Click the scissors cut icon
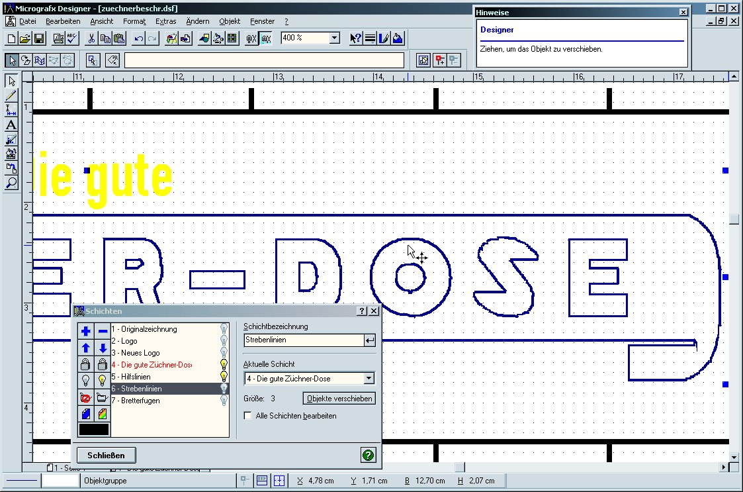This screenshot has width=743, height=492. pos(91,38)
